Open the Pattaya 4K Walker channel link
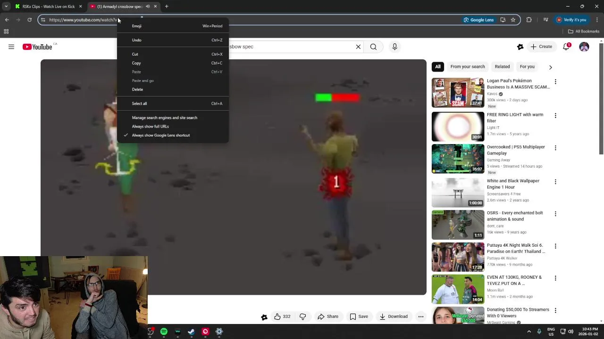 click(502, 258)
